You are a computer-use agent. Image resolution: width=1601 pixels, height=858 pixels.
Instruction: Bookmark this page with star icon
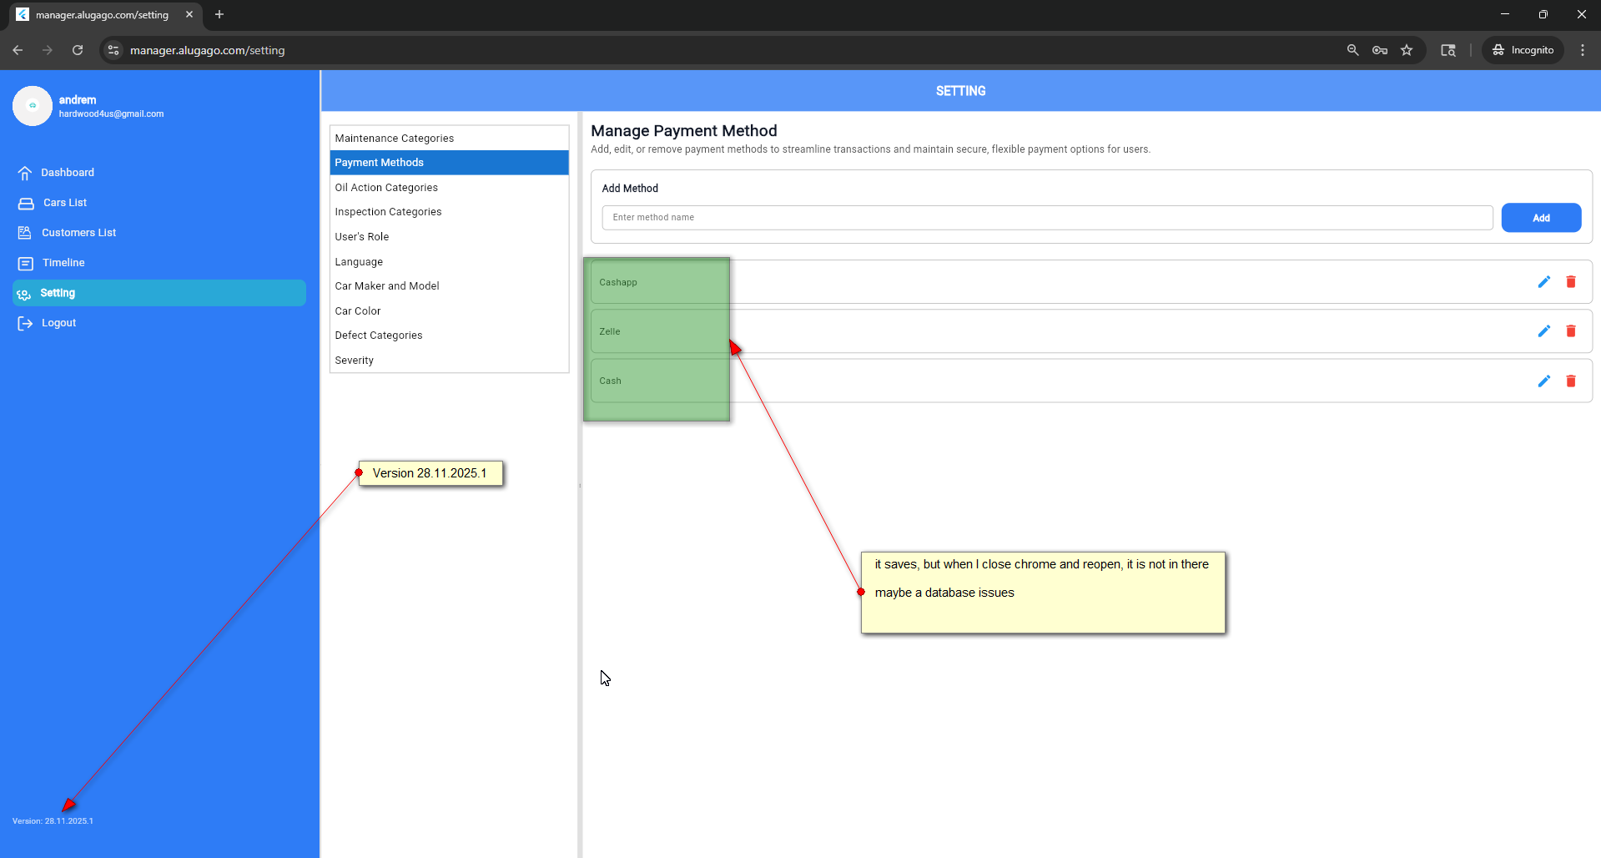click(x=1407, y=50)
